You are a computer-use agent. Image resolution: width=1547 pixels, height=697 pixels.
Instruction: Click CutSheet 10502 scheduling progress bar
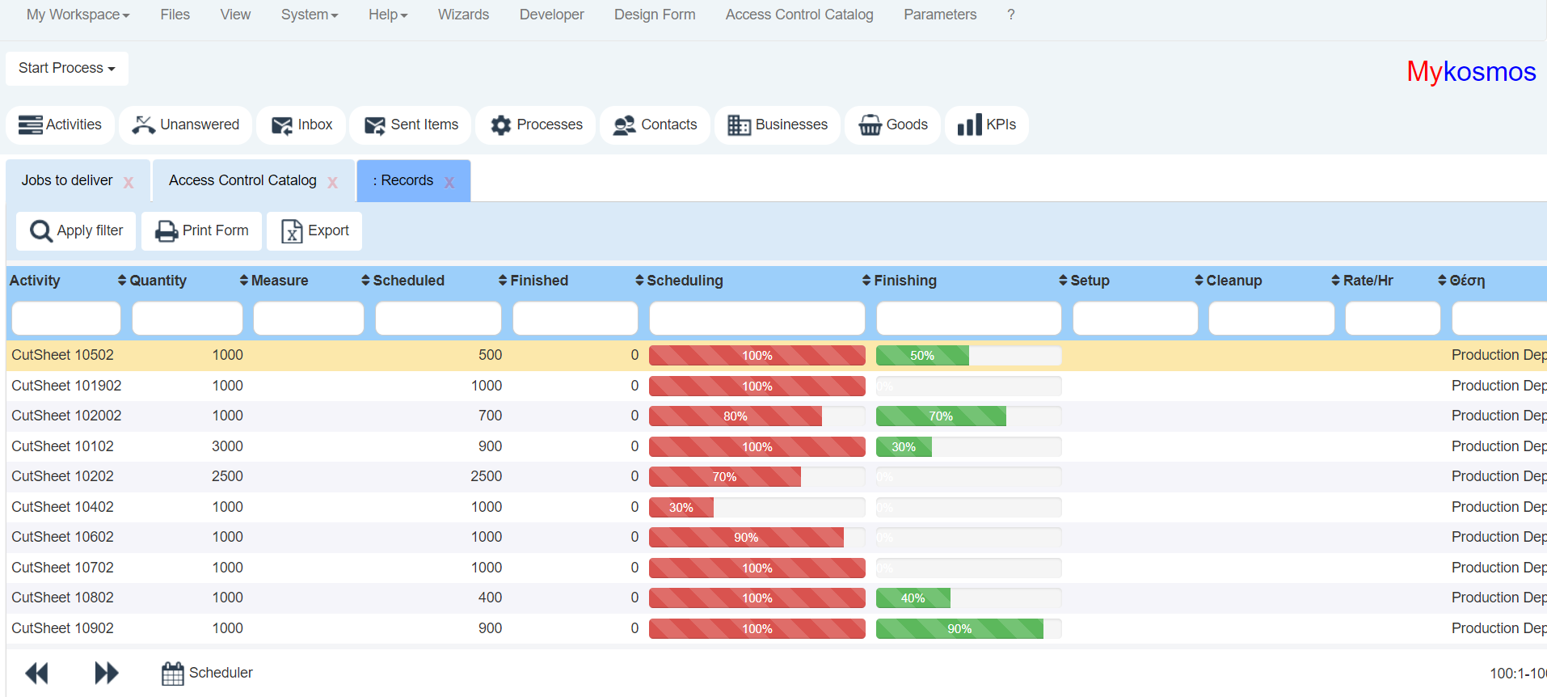(757, 356)
